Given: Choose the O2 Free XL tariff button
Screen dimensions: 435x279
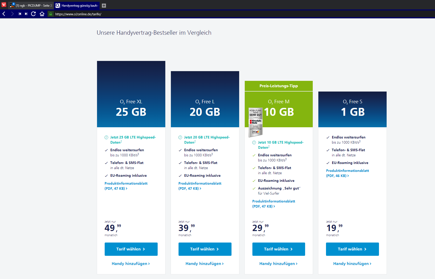Looking at the screenshot, I should coord(131,249).
